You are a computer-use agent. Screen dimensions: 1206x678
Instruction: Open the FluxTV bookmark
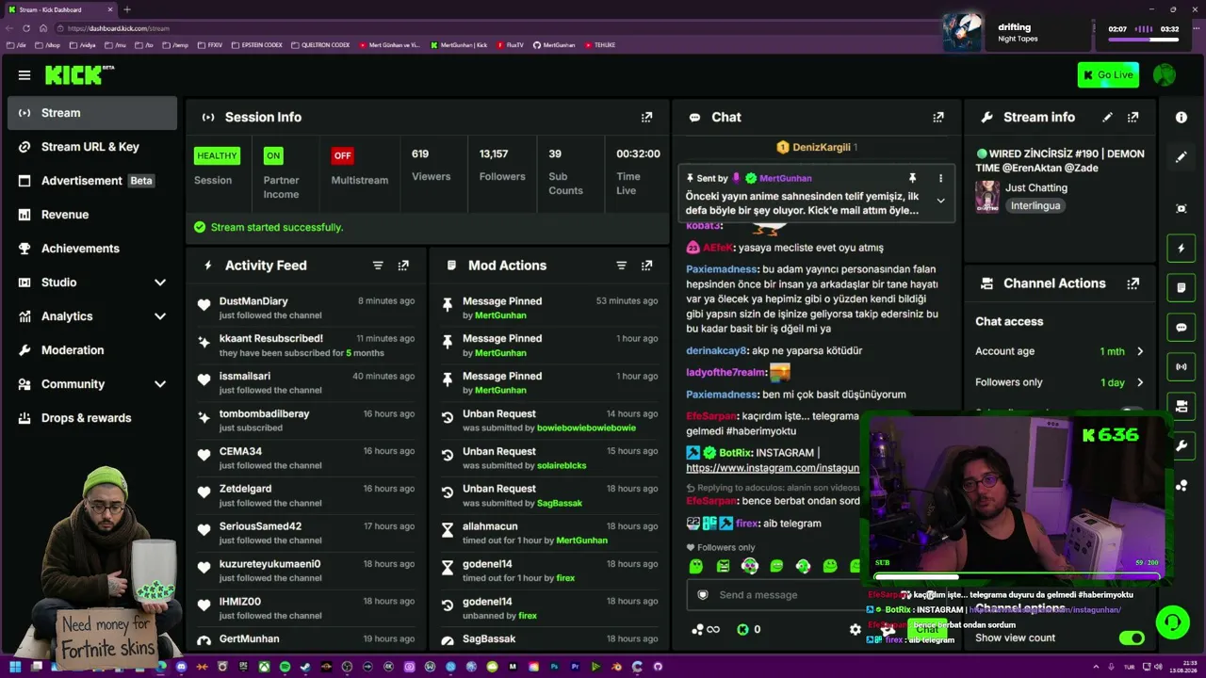point(510,45)
